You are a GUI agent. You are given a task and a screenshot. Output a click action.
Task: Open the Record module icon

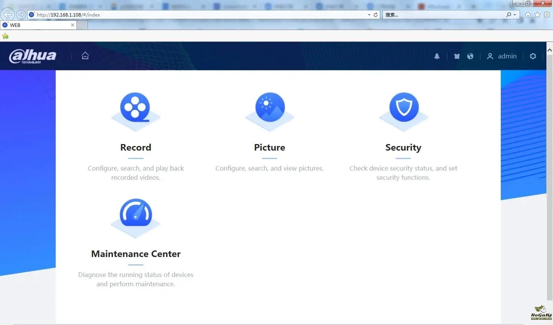pos(135,108)
